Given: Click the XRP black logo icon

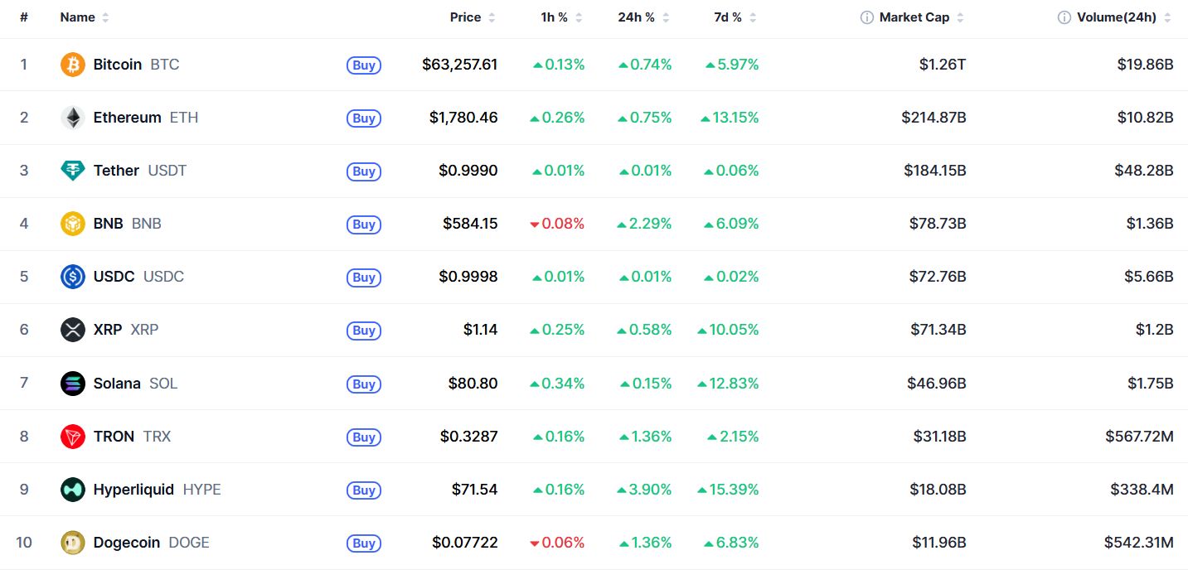Looking at the screenshot, I should coord(73,330).
